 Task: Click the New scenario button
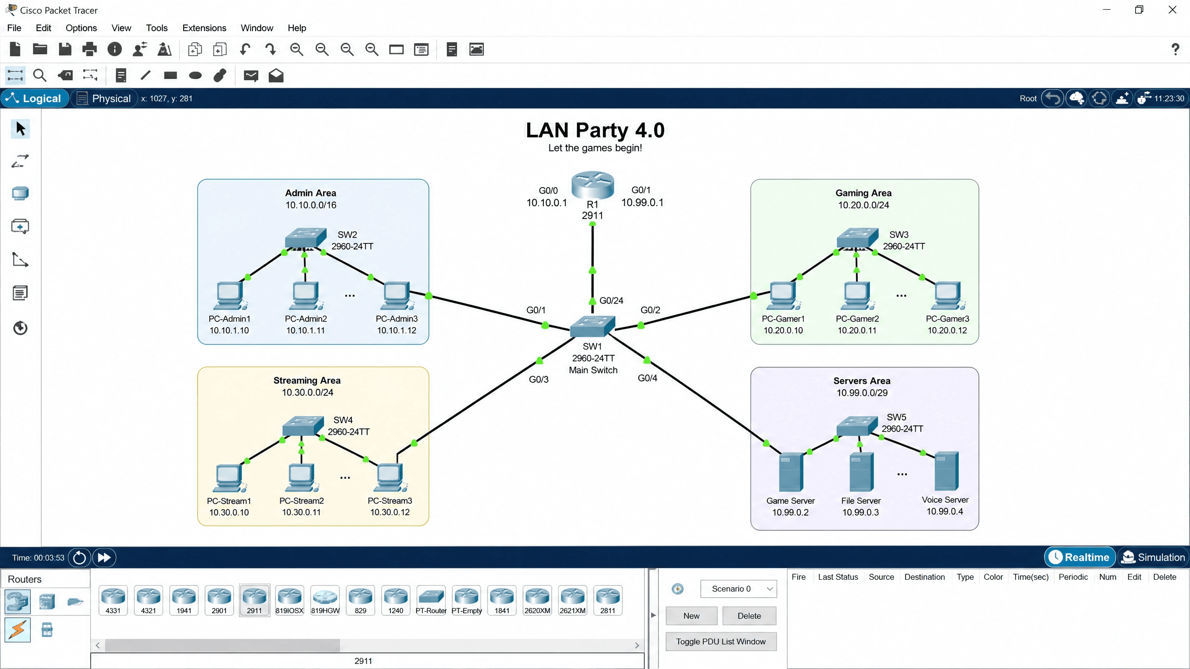pyautogui.click(x=691, y=616)
